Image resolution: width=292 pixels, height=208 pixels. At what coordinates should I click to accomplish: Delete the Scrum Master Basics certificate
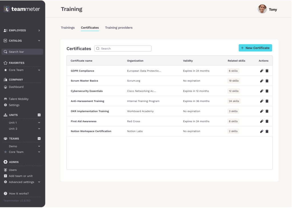pos(267,81)
